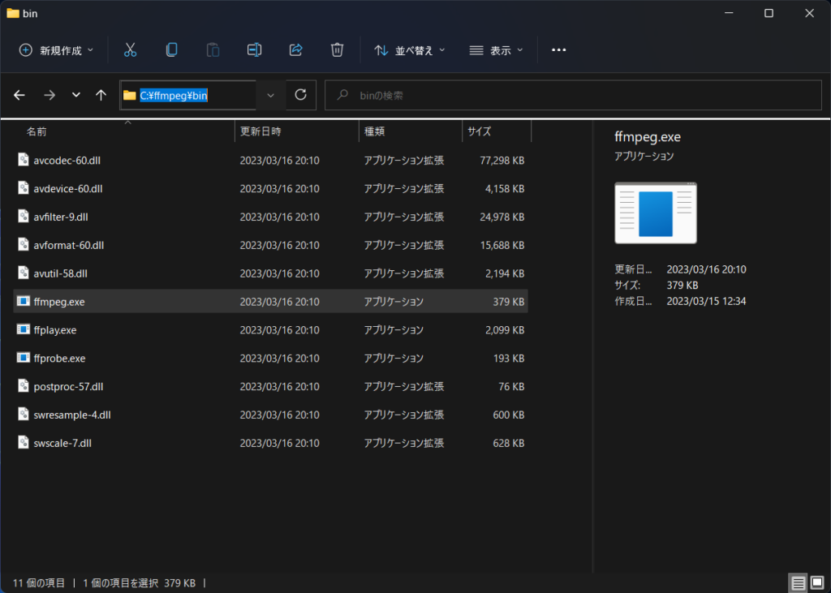Click the bin folder icon in title bar
Image resolution: width=831 pixels, height=593 pixels.
pos(13,13)
